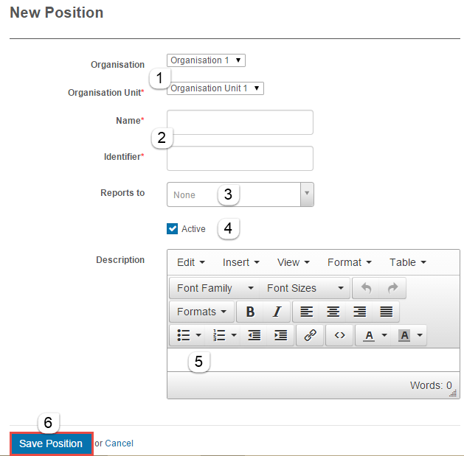Screen dimensions: 464x456
Task: Click into the Identifier field
Action: 240,158
